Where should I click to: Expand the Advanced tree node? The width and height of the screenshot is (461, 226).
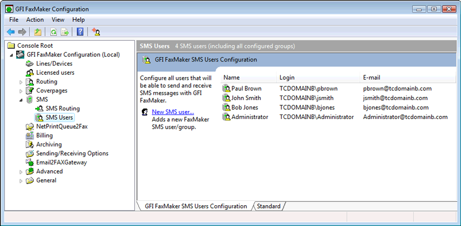(x=21, y=172)
